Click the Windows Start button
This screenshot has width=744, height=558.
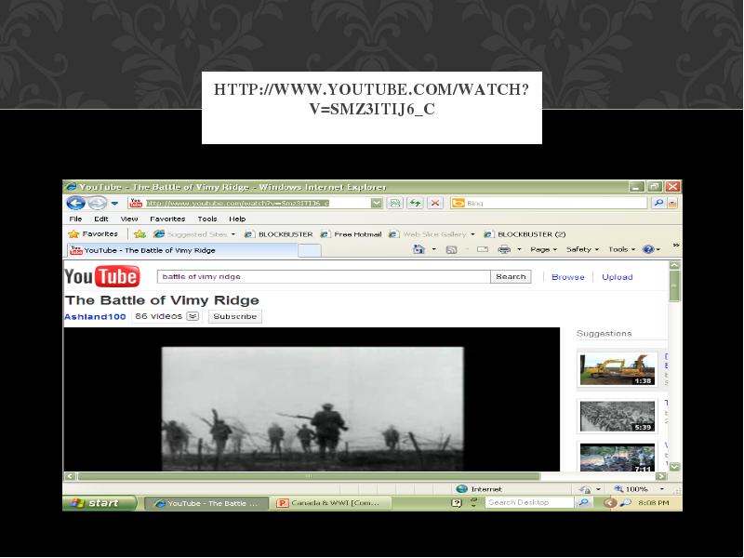point(100,503)
